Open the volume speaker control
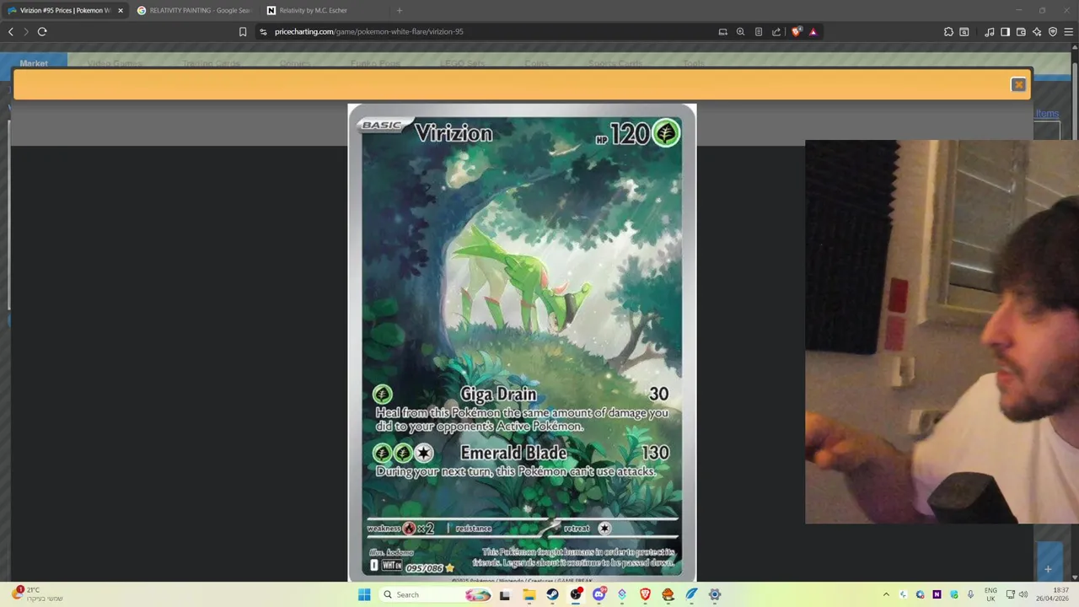1079x607 pixels. [1025, 594]
